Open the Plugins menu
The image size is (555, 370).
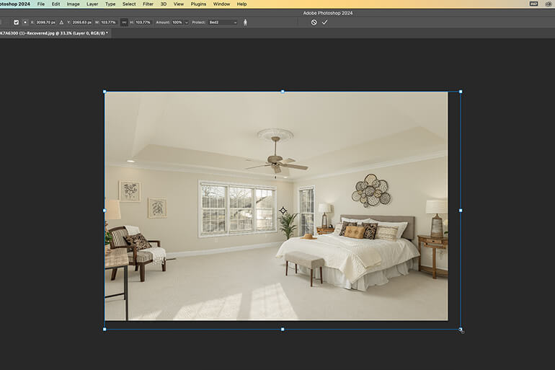[198, 4]
